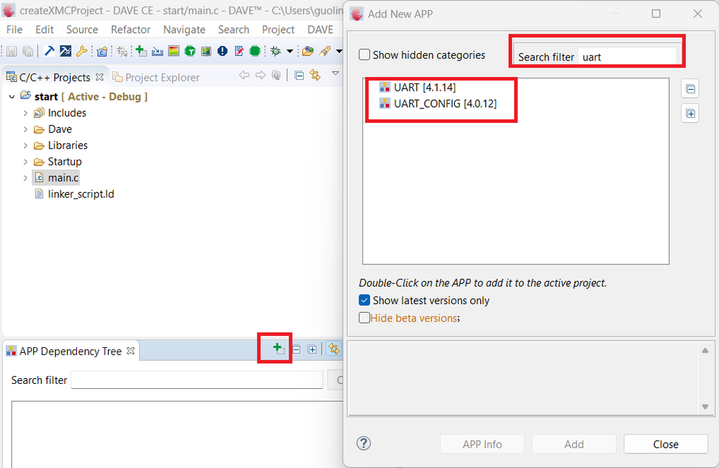This screenshot has height=468, width=719.
Task: Close the C/C++ Projects tab
Action: 99,77
